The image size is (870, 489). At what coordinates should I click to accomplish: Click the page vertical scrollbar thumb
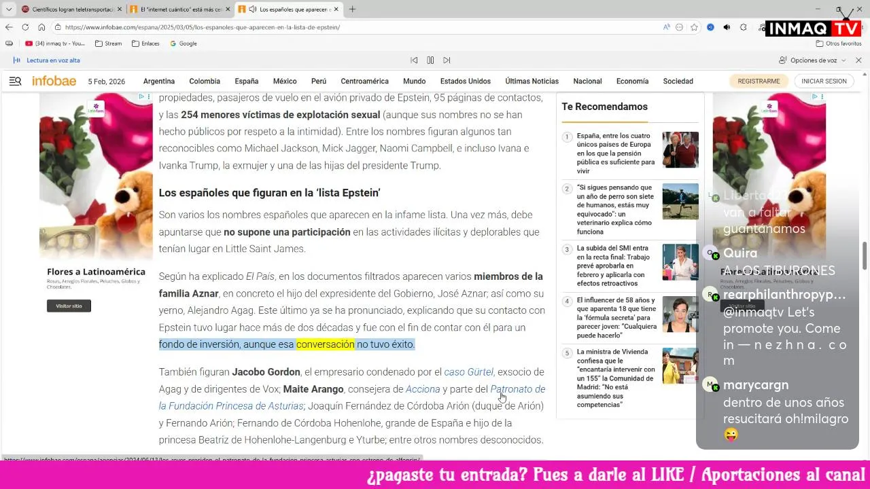(x=865, y=255)
